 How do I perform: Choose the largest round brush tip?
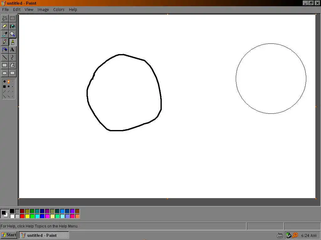pos(4,82)
